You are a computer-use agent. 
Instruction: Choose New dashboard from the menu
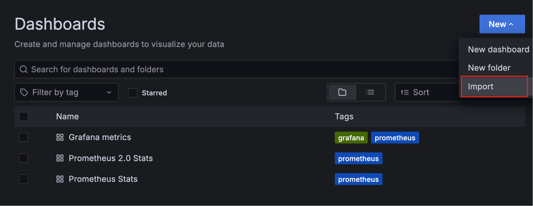(498, 49)
